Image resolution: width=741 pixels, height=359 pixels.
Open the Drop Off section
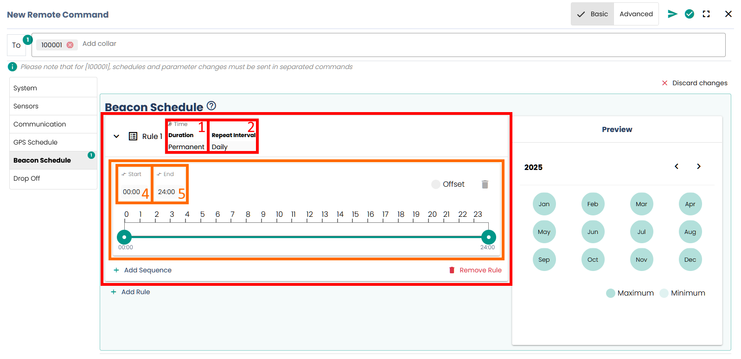(x=27, y=178)
